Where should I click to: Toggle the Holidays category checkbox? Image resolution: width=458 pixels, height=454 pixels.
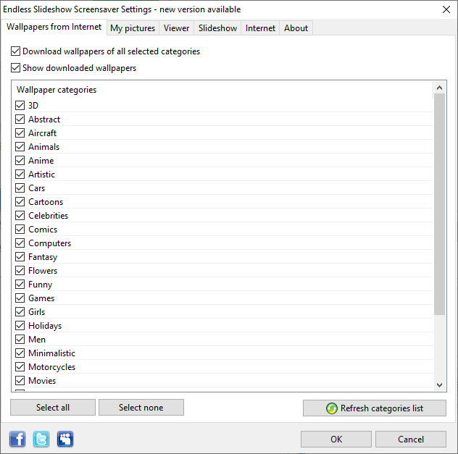click(x=20, y=325)
